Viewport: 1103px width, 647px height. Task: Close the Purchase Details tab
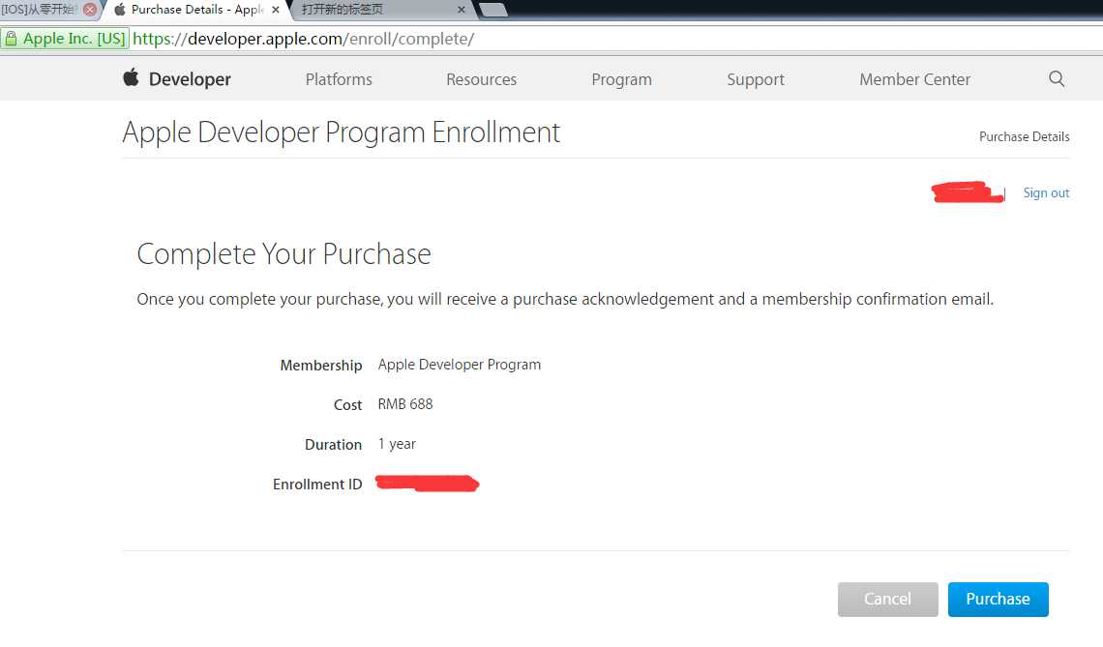point(276,10)
